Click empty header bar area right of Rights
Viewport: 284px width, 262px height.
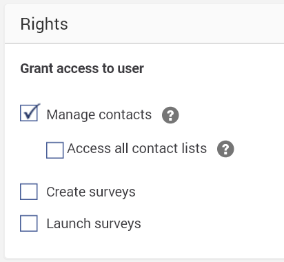click(x=174, y=24)
